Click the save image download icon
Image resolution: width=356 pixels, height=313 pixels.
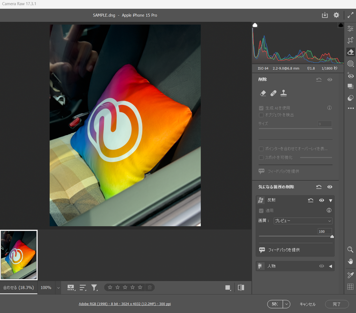[325, 15]
